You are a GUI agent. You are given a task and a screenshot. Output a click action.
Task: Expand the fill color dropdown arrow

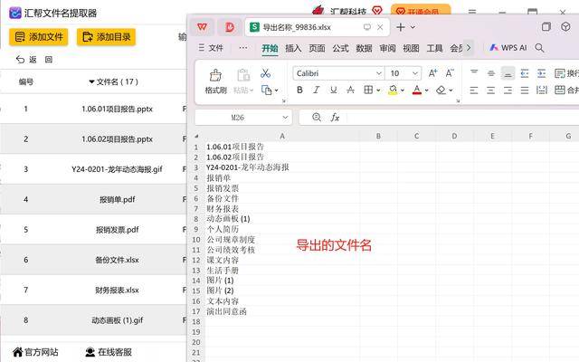coord(403,90)
